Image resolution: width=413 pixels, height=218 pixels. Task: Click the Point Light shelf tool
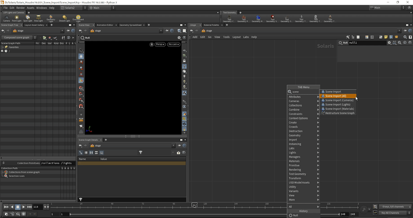17,18
